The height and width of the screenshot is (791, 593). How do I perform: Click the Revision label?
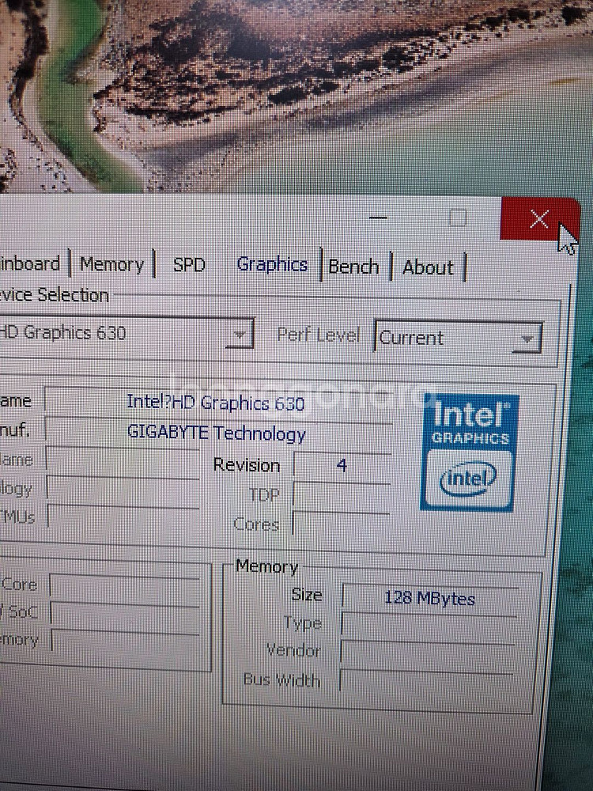click(247, 465)
